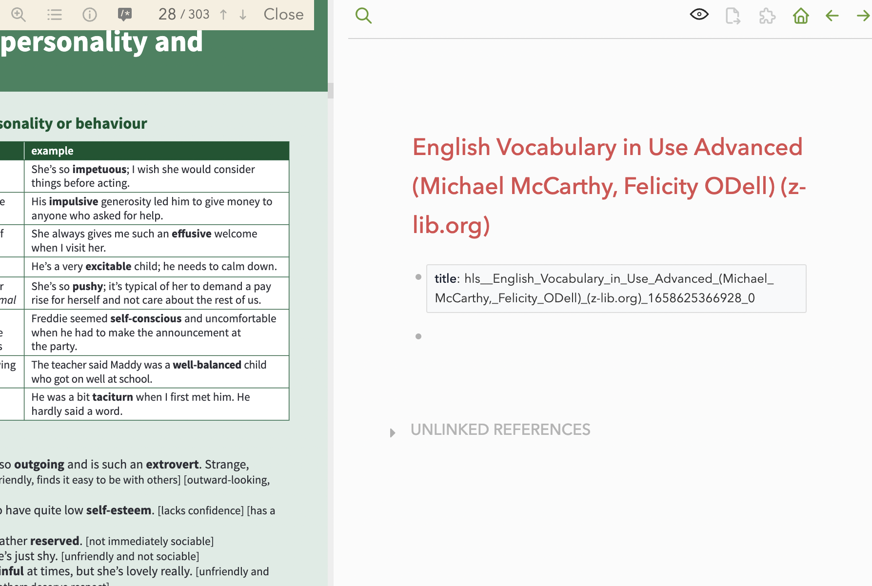Image resolution: width=872 pixels, height=586 pixels.
Task: Click the page number 28 of 303 indicator
Action: coord(184,14)
